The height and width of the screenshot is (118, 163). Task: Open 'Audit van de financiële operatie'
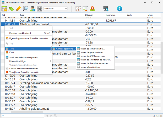(x=23, y=58)
